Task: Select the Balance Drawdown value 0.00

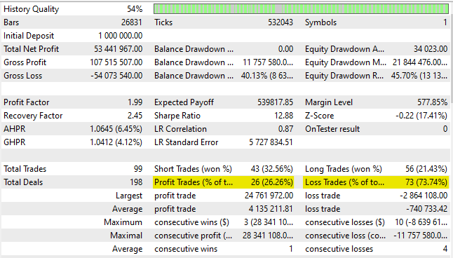Action: [x=285, y=49]
